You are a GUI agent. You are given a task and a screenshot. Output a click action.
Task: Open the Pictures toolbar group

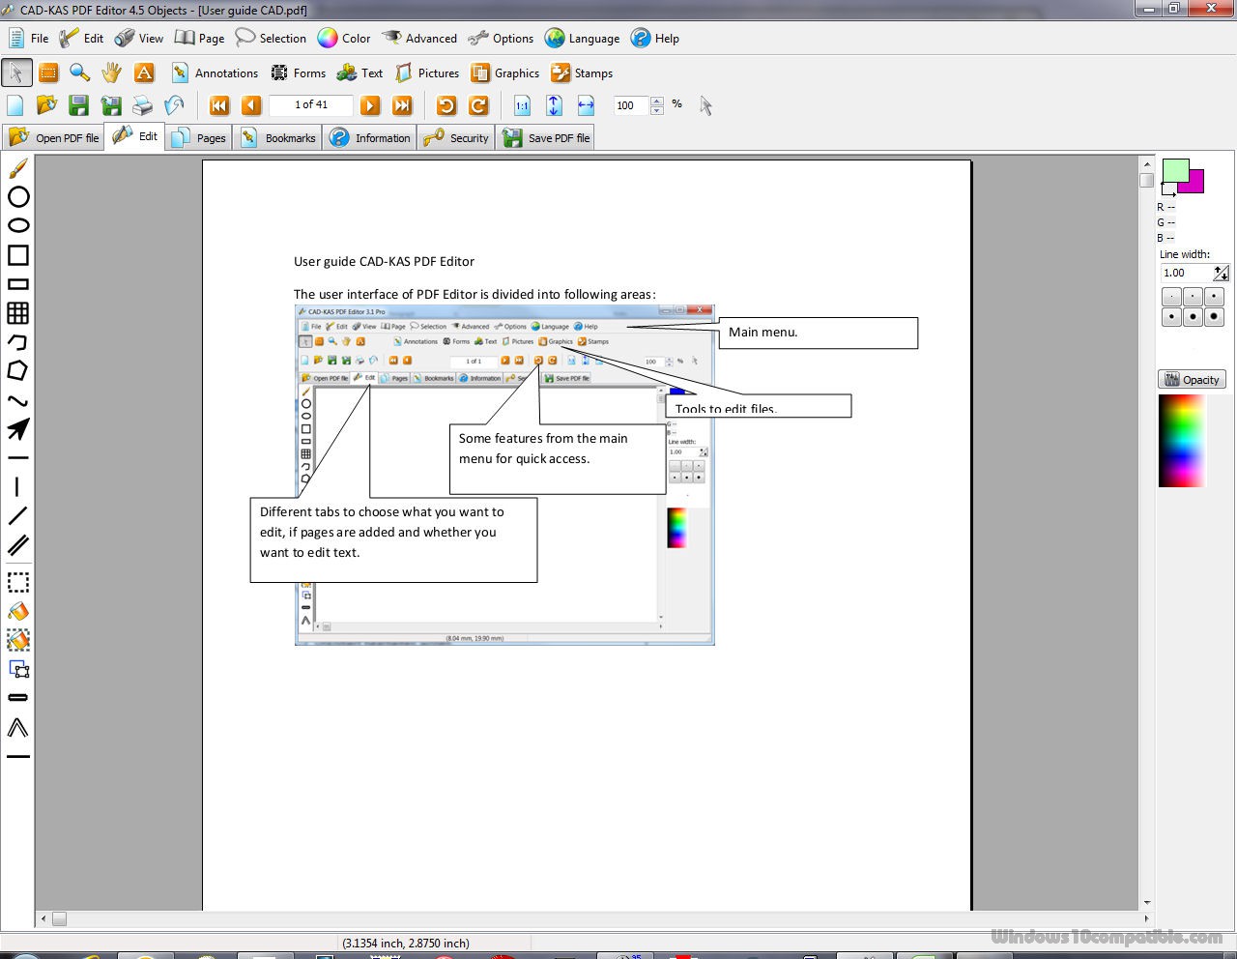426,73
